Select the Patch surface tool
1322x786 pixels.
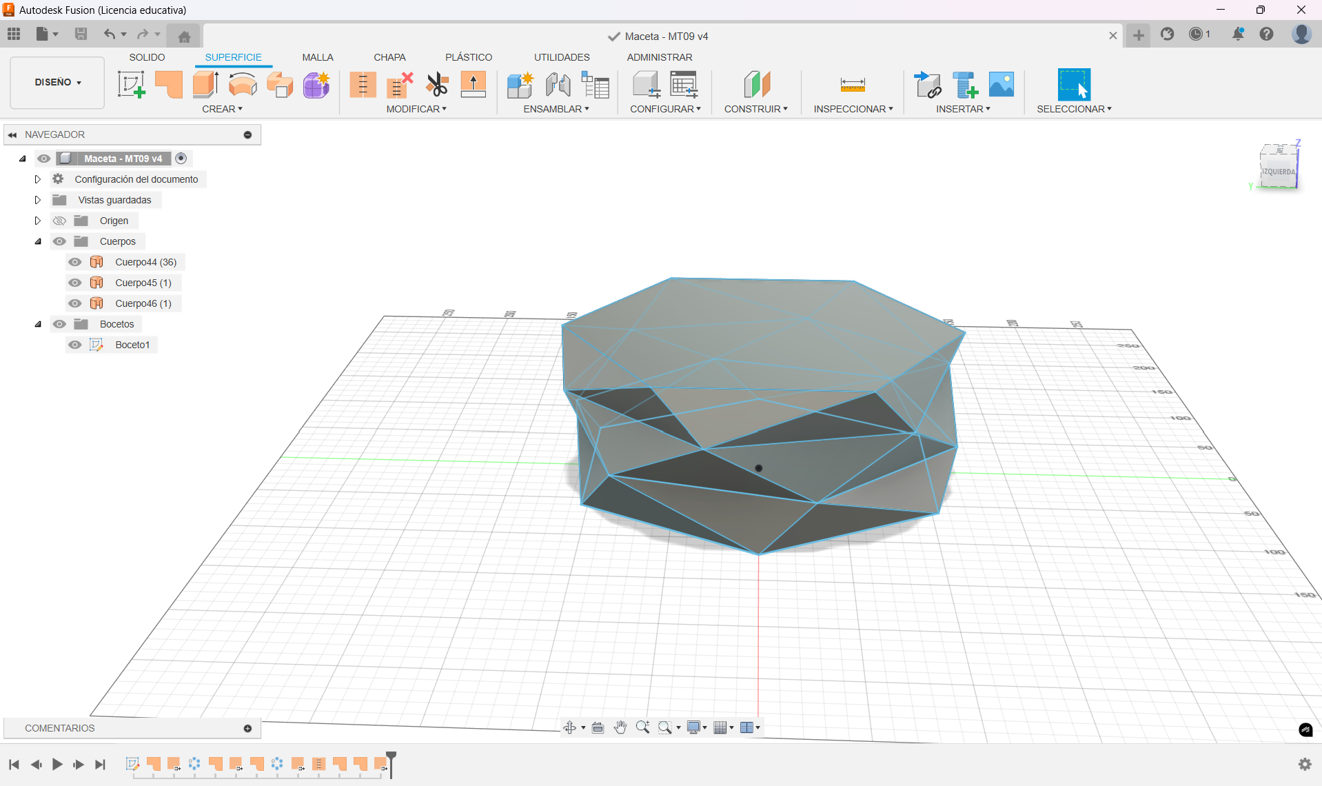point(169,85)
